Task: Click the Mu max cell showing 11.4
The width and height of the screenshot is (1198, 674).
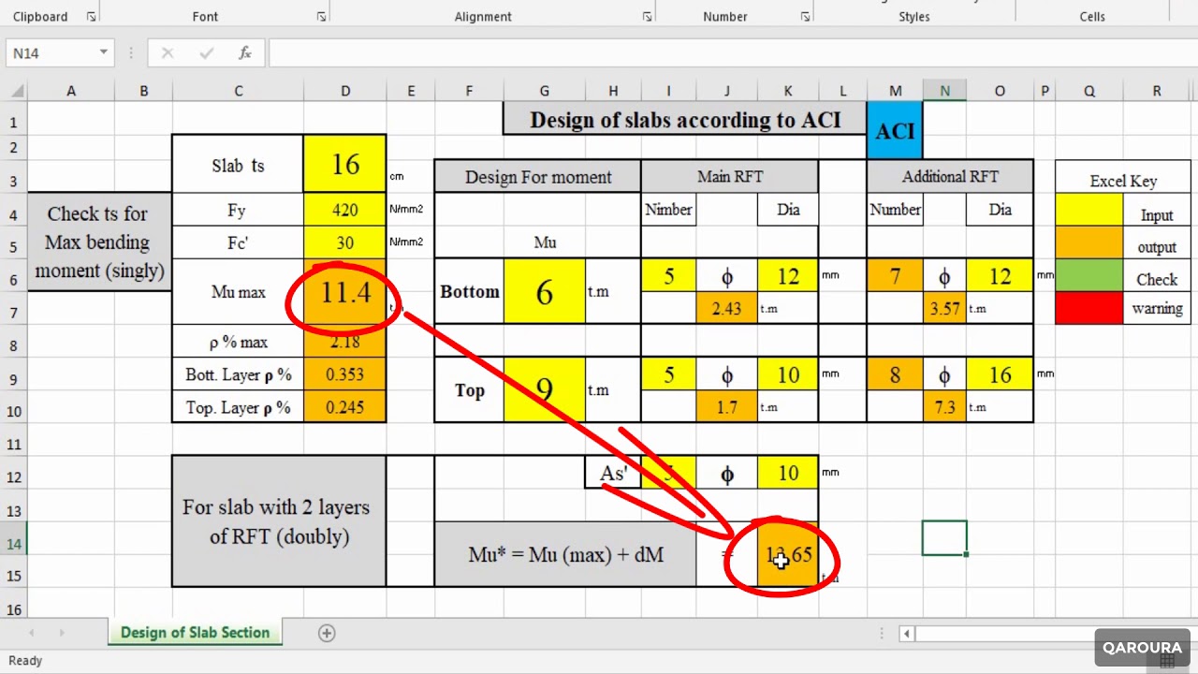Action: coord(345,292)
